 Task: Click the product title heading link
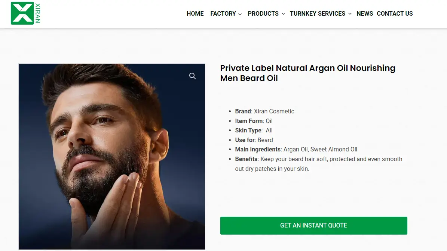coord(307,73)
